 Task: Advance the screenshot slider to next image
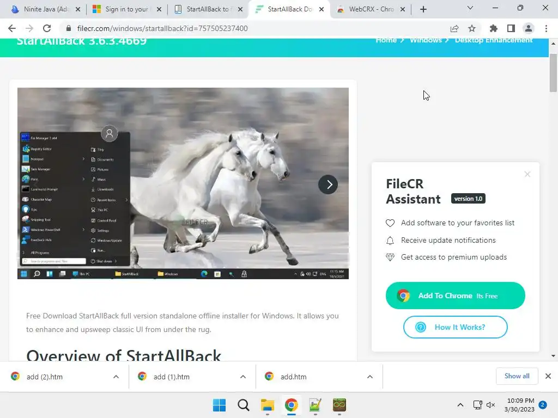[x=327, y=185]
